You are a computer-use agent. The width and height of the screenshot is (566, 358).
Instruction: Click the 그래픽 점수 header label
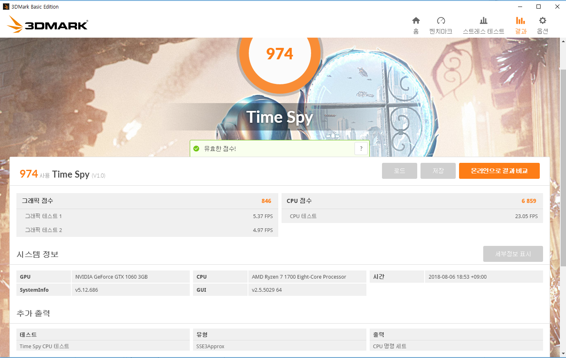(37, 200)
